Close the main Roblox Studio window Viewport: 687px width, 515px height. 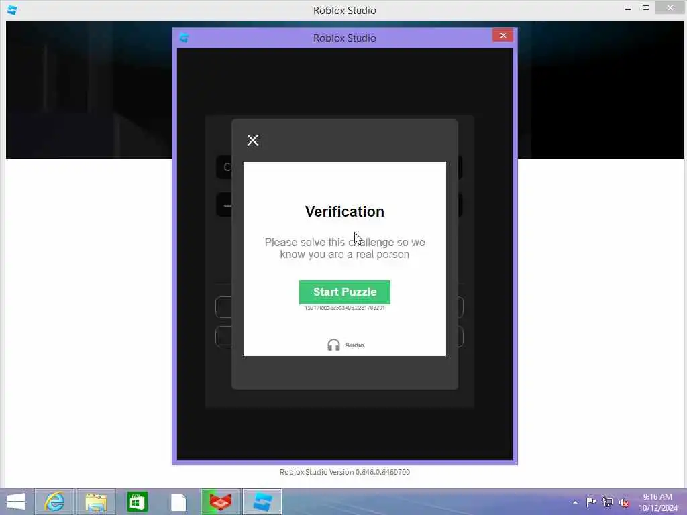670,8
